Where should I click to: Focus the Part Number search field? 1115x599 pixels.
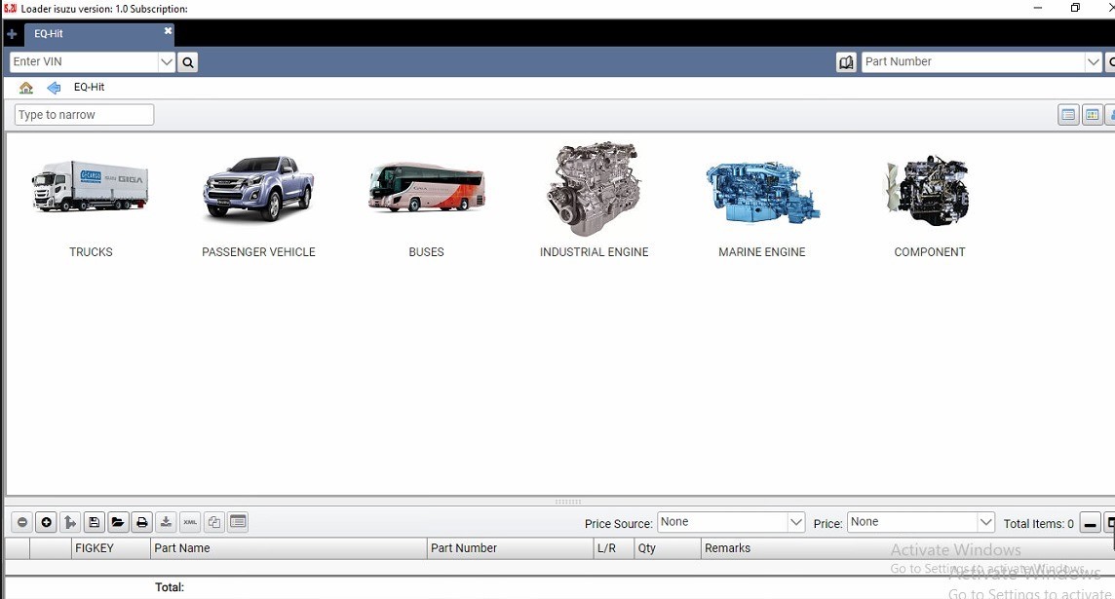point(974,61)
